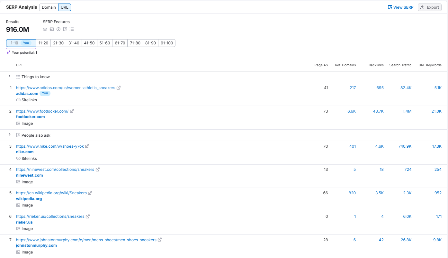
Task: Open Wikipedia Sneakers external link icon
Action: click(x=90, y=193)
